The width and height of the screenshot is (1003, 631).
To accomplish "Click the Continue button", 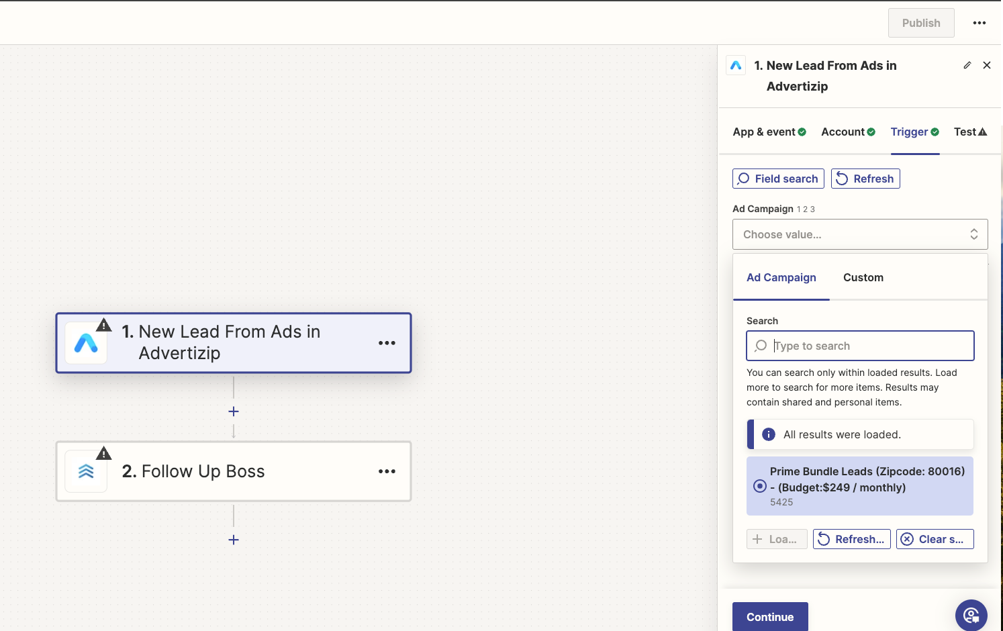I will point(769,616).
